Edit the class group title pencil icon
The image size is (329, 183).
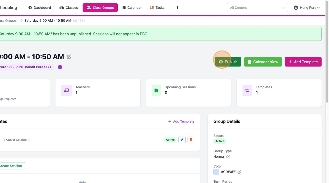[69, 57]
